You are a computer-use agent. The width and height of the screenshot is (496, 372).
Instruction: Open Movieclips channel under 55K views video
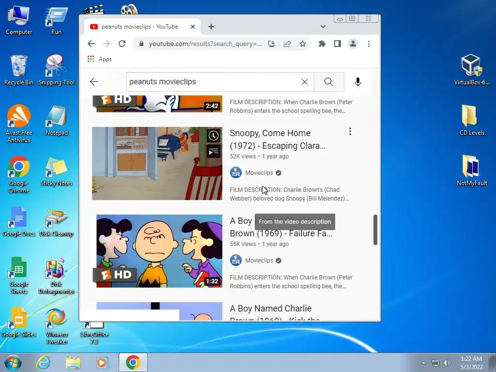[259, 260]
